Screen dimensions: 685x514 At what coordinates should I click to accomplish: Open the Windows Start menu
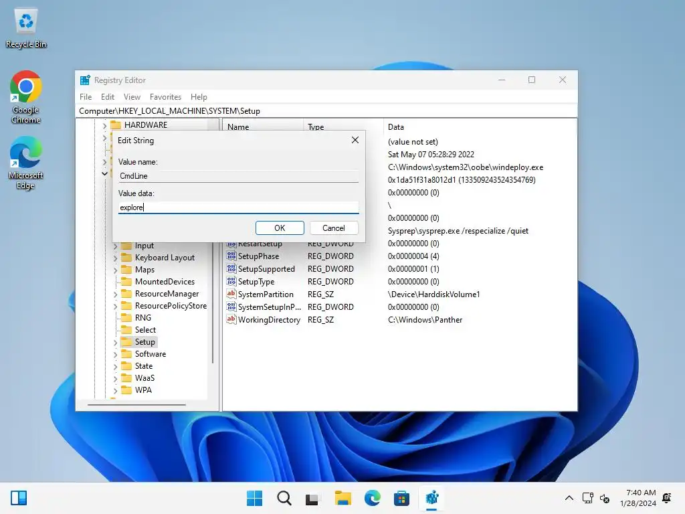click(x=255, y=498)
